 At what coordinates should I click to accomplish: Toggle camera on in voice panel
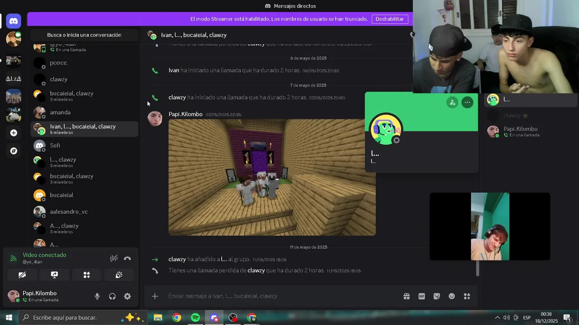pyautogui.click(x=22, y=274)
